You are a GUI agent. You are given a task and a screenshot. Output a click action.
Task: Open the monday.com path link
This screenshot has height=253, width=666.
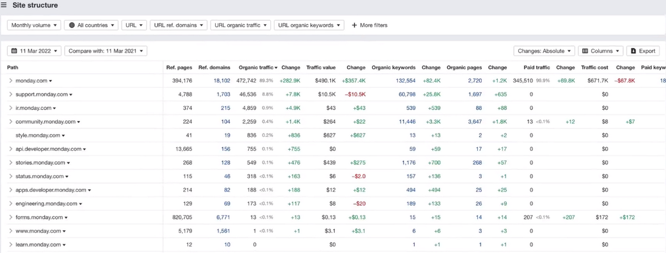coord(31,81)
